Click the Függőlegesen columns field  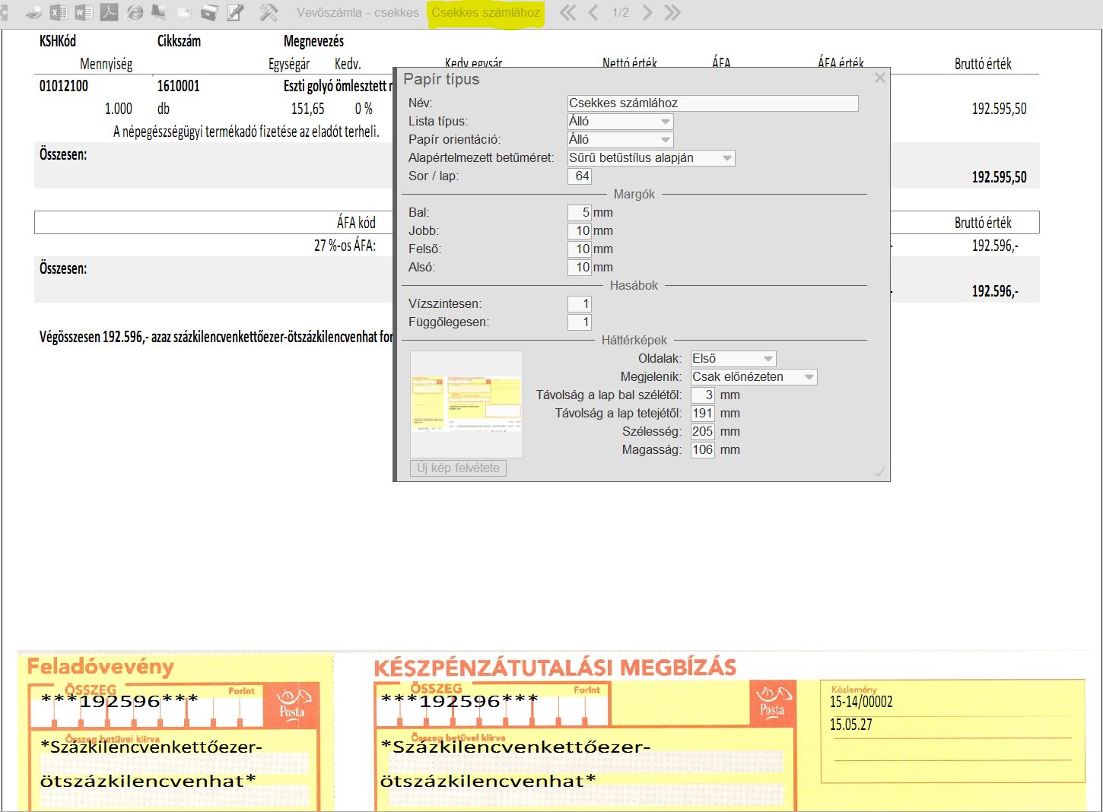coord(580,322)
